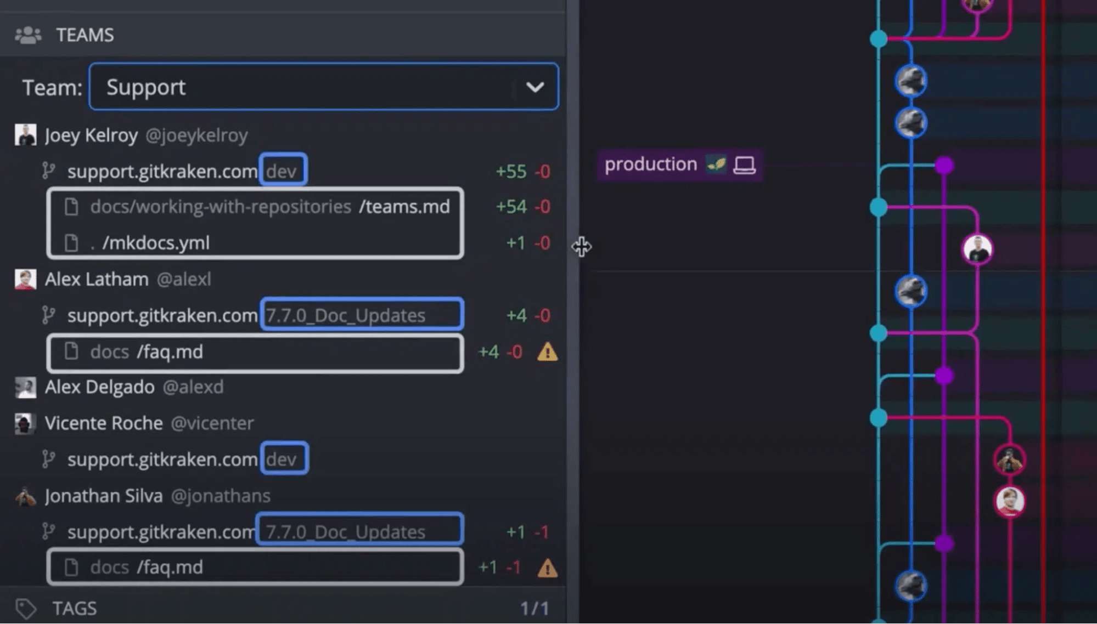1097x624 pixels.
Task: Click the leaf icon on production label
Action: click(x=716, y=164)
